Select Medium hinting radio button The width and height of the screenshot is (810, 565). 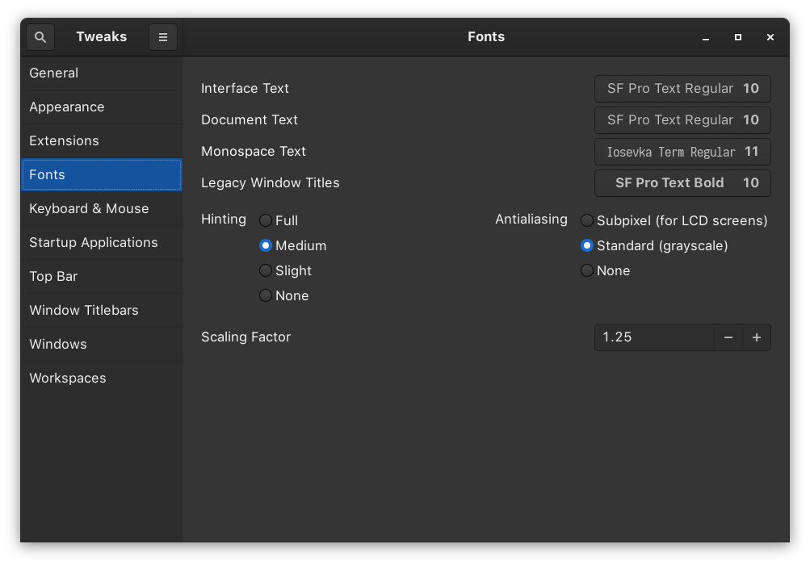click(293, 246)
